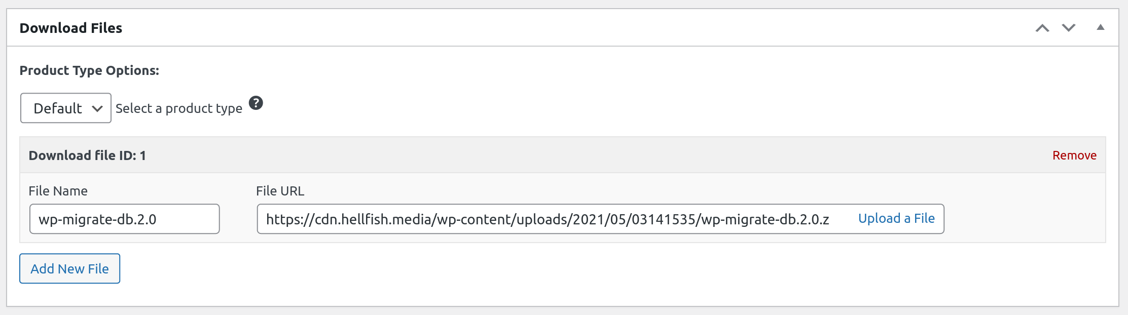The height and width of the screenshot is (315, 1128).
Task: Click the Select a product type label
Action: point(179,108)
